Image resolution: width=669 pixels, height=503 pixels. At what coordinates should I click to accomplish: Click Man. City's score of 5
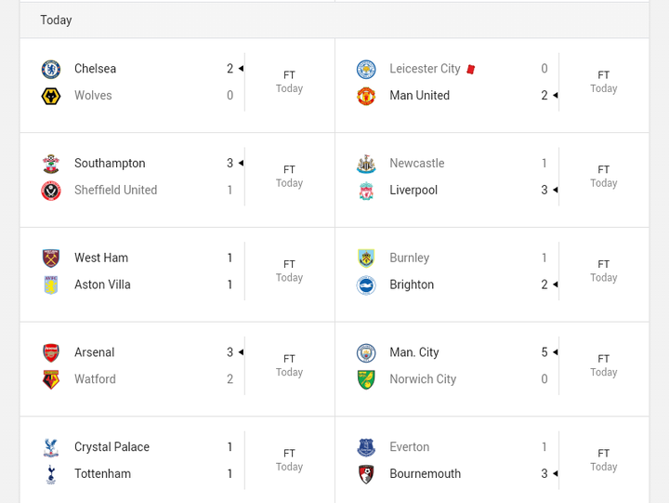pyautogui.click(x=544, y=352)
